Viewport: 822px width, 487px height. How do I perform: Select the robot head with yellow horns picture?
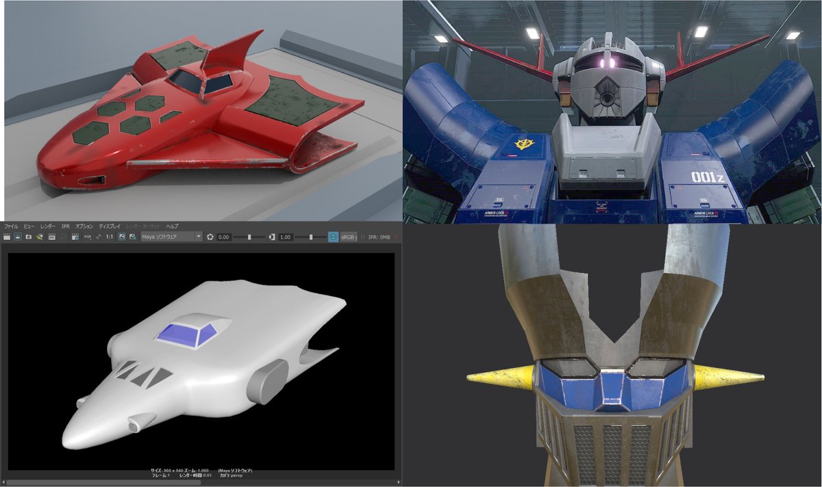[612, 355]
